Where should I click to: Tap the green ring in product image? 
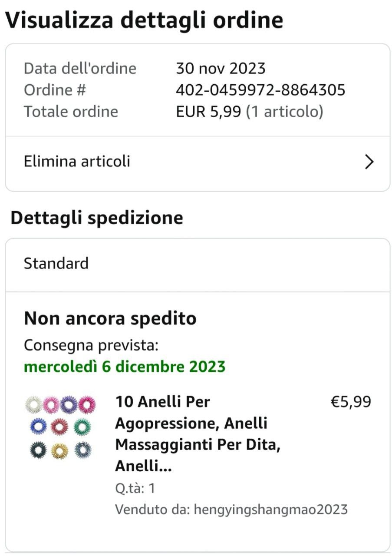82,427
